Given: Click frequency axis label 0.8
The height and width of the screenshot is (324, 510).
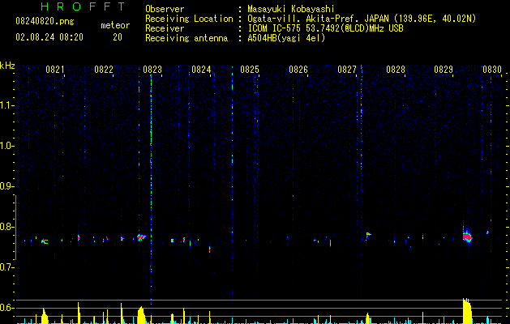Looking at the screenshot, I should 6,227.
